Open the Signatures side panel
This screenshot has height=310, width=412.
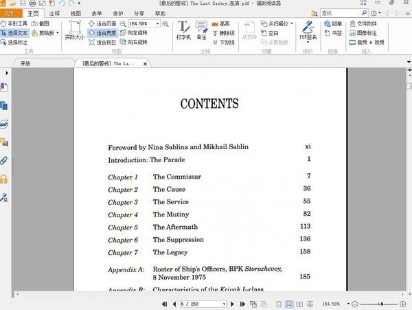coord(4,197)
